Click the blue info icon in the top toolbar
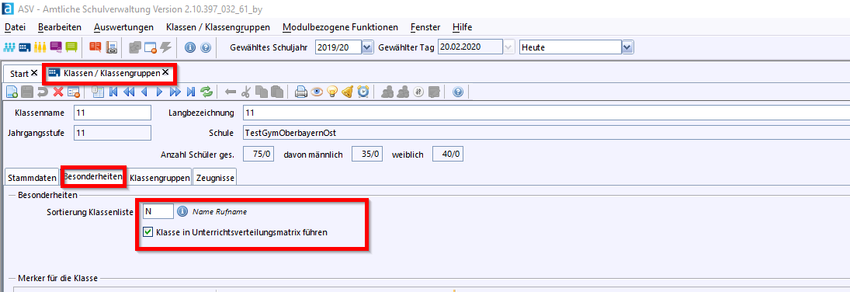The image size is (850, 292). point(189,47)
